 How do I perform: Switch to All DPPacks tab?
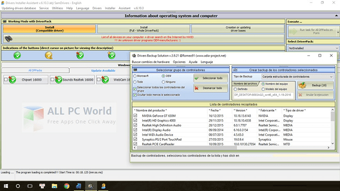35,70
